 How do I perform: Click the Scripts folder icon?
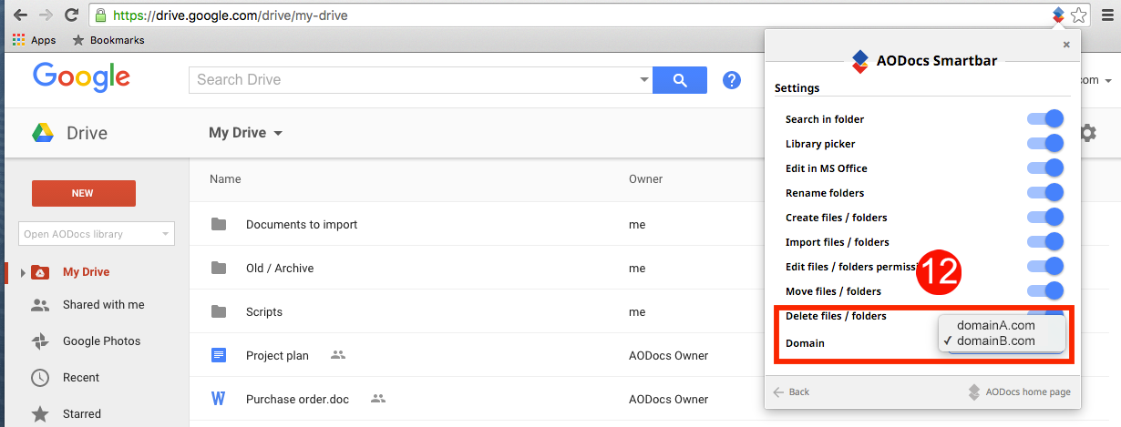tap(219, 311)
